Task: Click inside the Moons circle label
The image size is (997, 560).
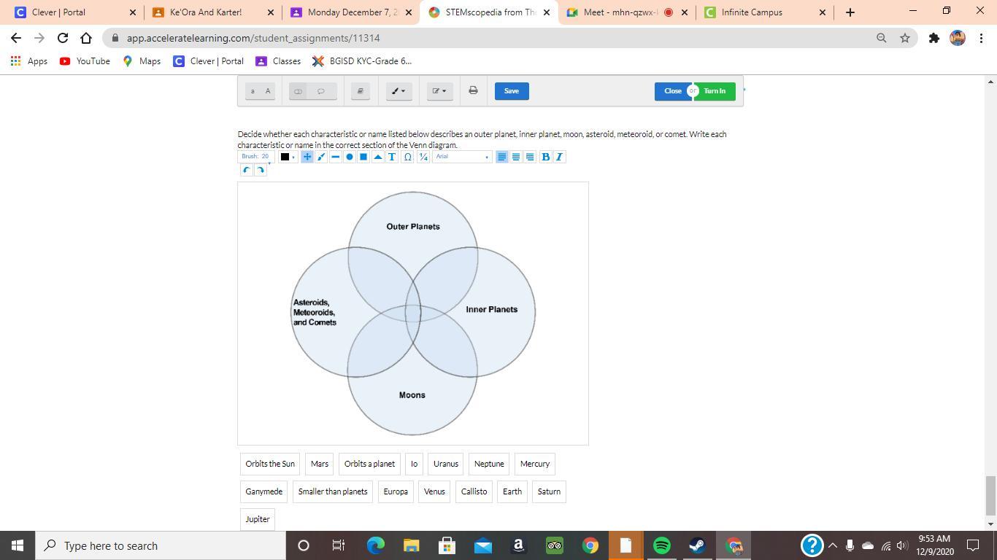Action: (412, 395)
